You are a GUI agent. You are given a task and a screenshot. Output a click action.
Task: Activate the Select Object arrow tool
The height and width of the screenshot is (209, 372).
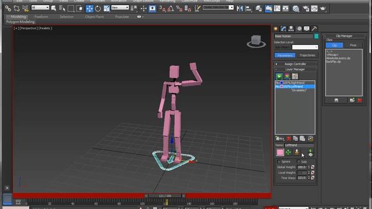click(53, 9)
